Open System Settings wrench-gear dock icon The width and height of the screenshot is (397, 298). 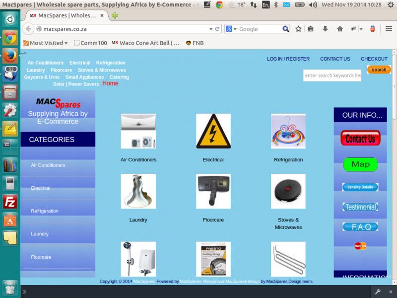[10, 110]
